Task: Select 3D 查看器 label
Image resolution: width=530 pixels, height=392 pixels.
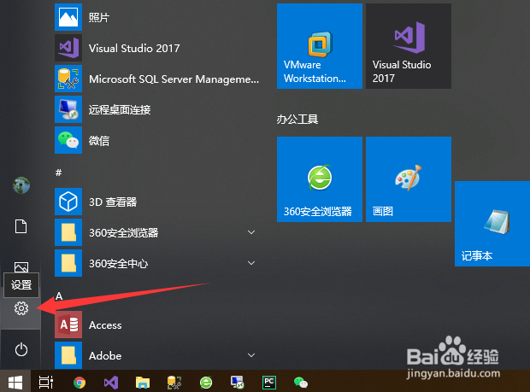Action: (x=113, y=202)
